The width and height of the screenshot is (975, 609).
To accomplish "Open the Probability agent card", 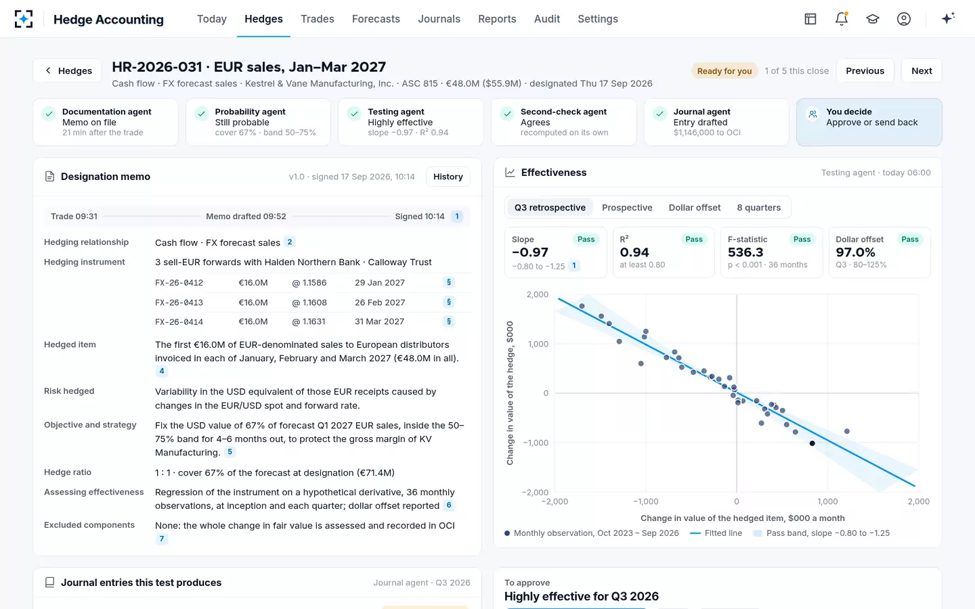I will click(259, 122).
